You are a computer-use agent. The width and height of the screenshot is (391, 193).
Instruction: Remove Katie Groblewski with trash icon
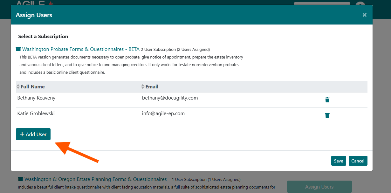(327, 115)
